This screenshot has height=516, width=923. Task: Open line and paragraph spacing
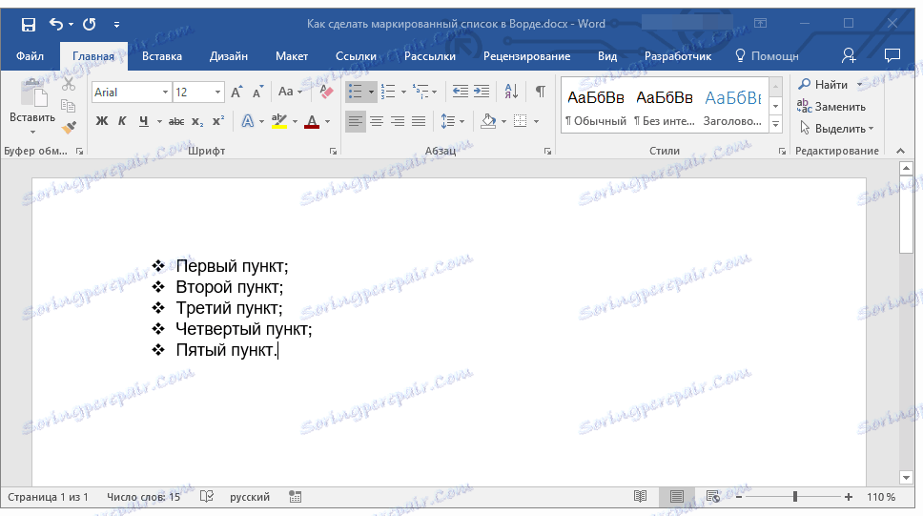pos(452,121)
